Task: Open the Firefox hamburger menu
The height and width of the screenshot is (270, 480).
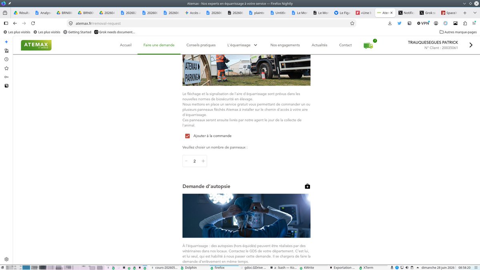Action: pos(474,23)
